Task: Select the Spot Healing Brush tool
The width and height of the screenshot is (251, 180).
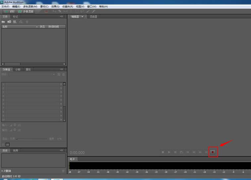Action: click(x=94, y=11)
